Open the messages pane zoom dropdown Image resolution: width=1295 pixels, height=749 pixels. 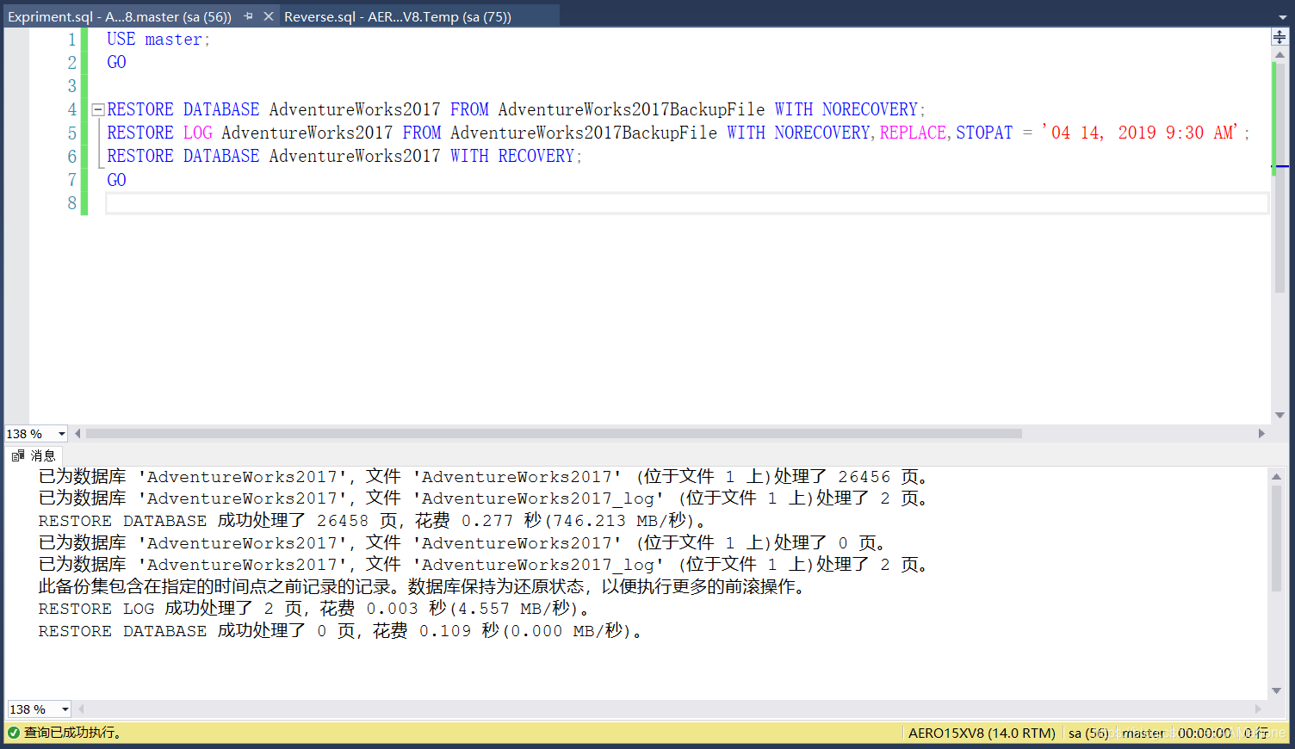tap(65, 709)
